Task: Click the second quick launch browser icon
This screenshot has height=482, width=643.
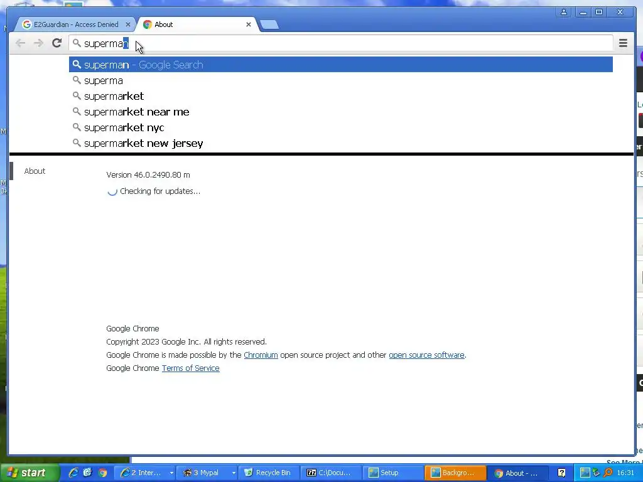Action: tap(88, 473)
